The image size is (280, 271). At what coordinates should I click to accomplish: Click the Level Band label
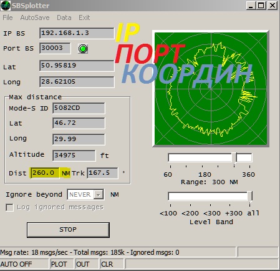pos(211,222)
